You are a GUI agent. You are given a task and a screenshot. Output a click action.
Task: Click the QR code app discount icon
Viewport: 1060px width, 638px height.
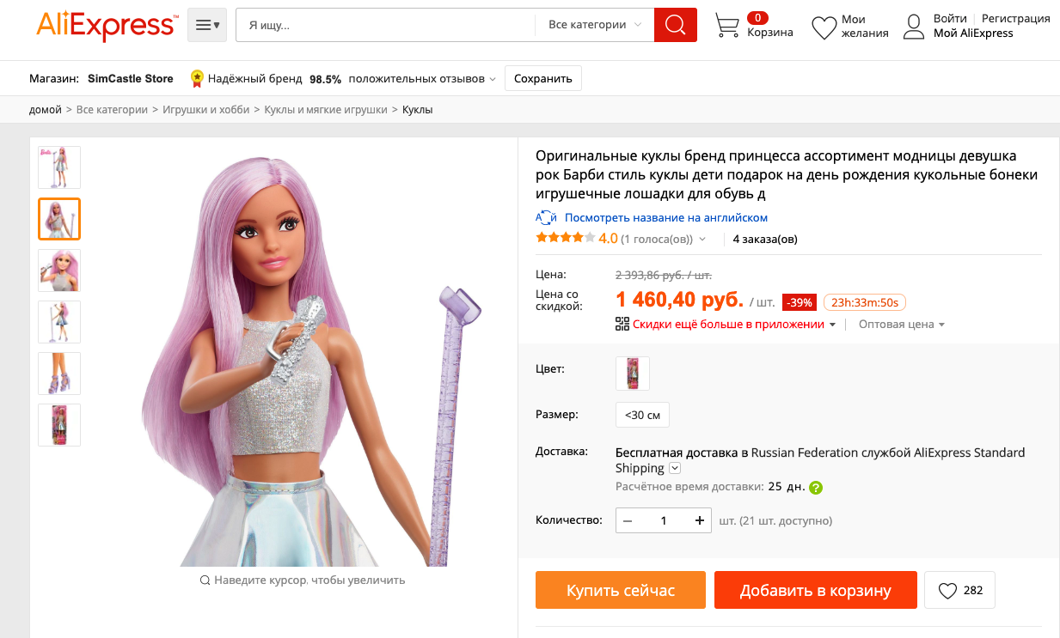[622, 324]
